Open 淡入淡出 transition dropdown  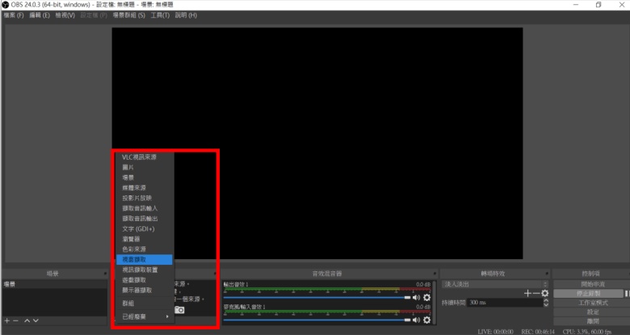[495, 284]
